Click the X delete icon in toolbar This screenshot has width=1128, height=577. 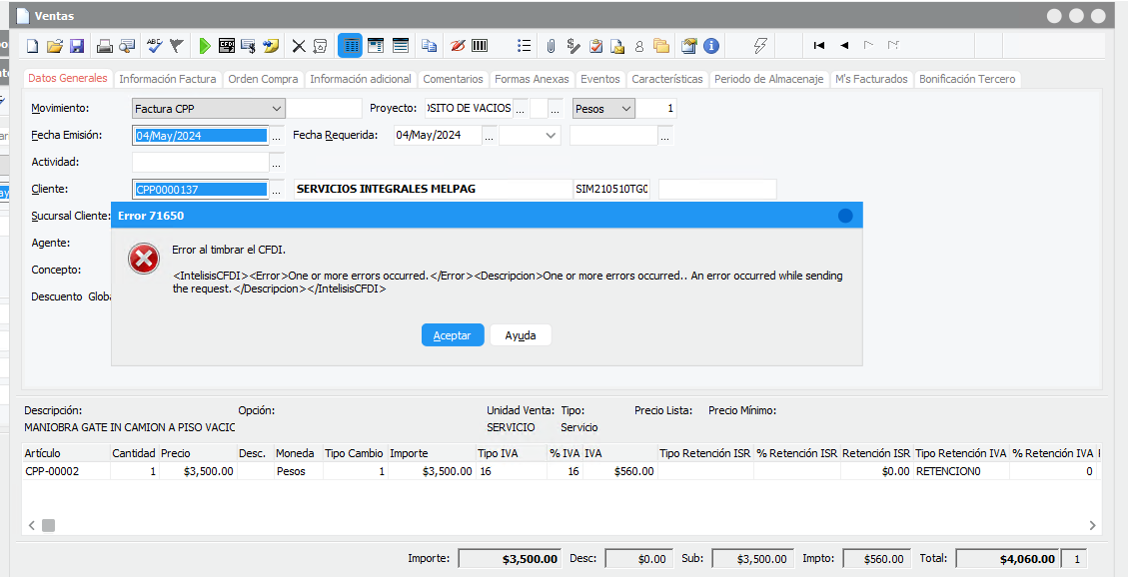[x=298, y=46]
